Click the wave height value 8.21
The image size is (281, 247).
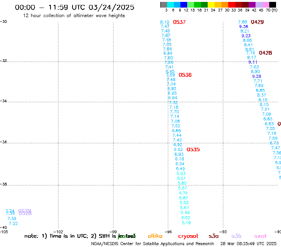245,31
